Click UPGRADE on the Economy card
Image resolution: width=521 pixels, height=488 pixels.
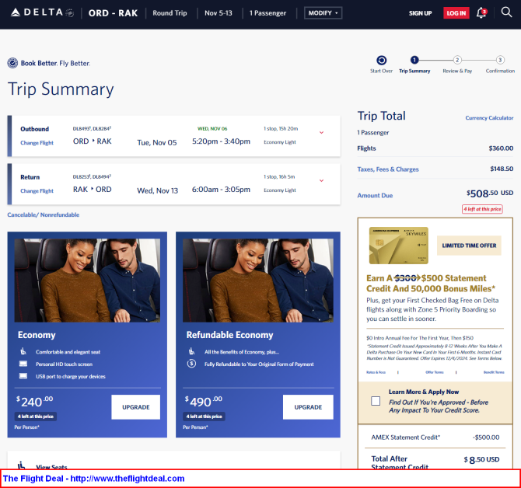tap(135, 407)
